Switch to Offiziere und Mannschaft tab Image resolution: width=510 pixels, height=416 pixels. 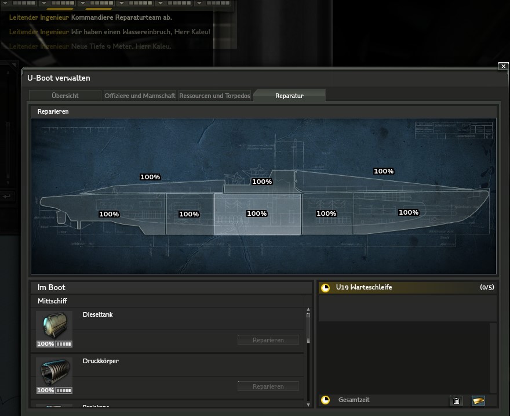[x=140, y=96]
